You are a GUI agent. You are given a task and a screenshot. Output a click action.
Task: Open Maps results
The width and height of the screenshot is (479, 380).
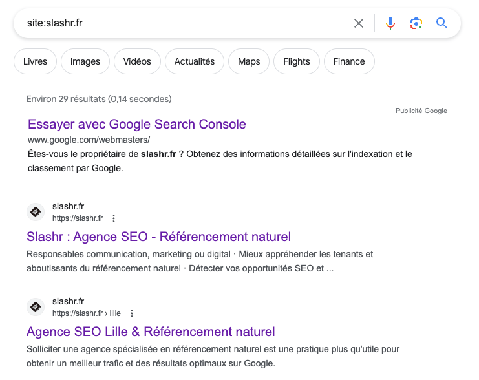click(249, 62)
